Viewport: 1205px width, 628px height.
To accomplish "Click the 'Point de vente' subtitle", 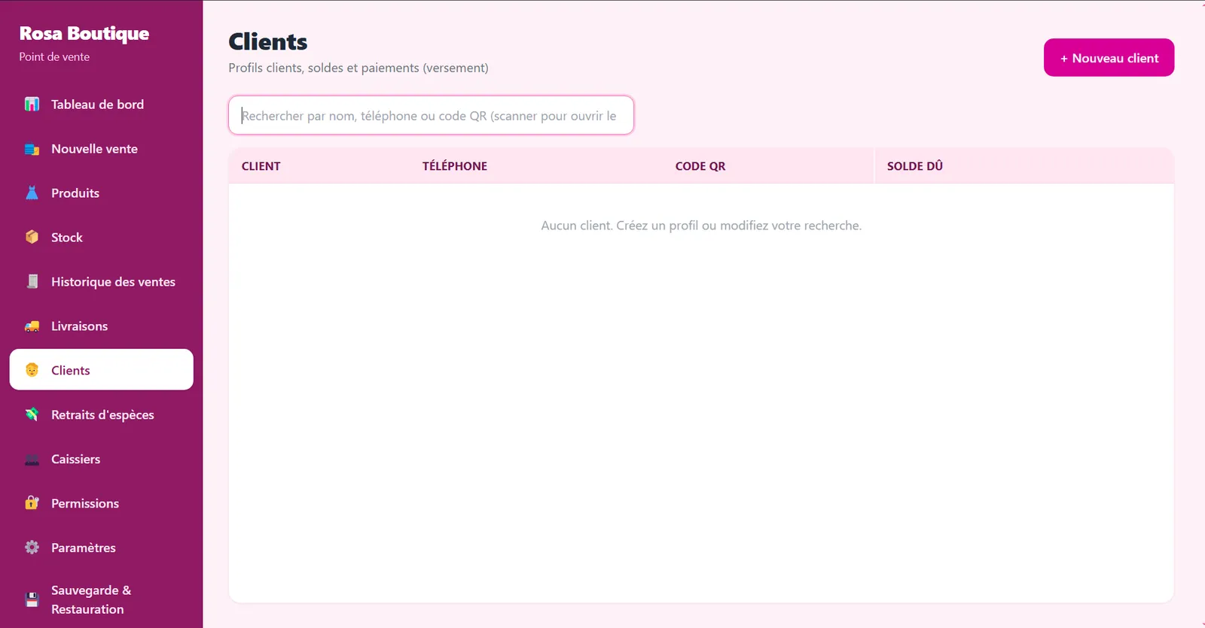I will [54, 57].
